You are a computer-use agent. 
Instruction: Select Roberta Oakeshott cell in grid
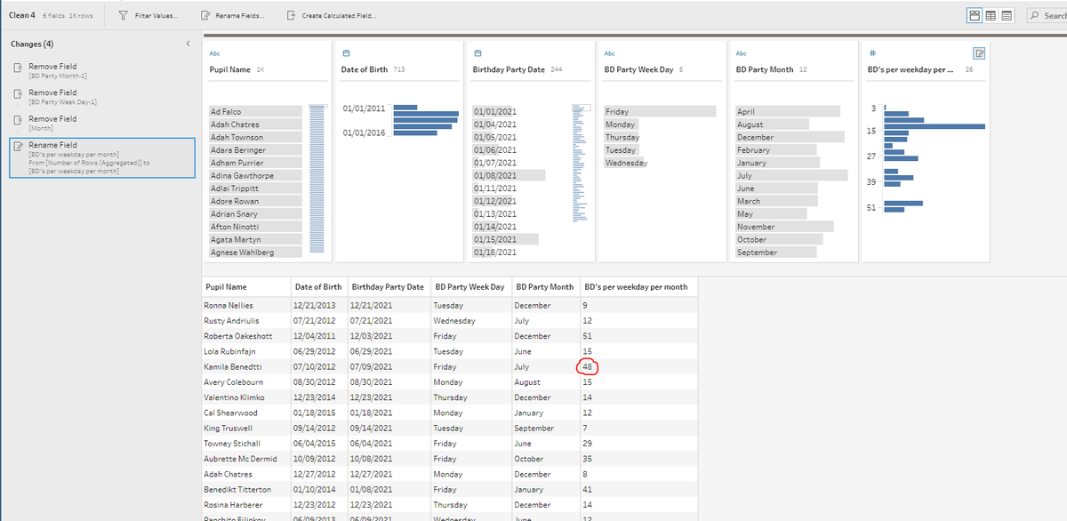247,336
